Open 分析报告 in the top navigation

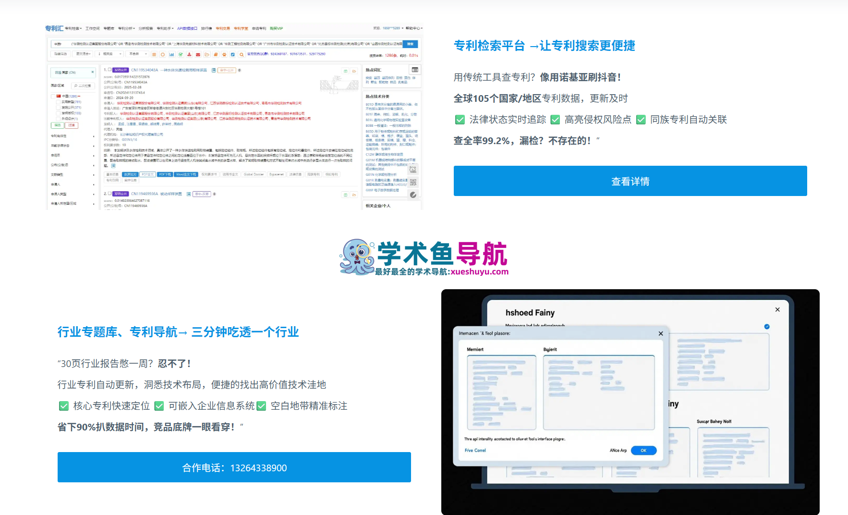pos(145,28)
